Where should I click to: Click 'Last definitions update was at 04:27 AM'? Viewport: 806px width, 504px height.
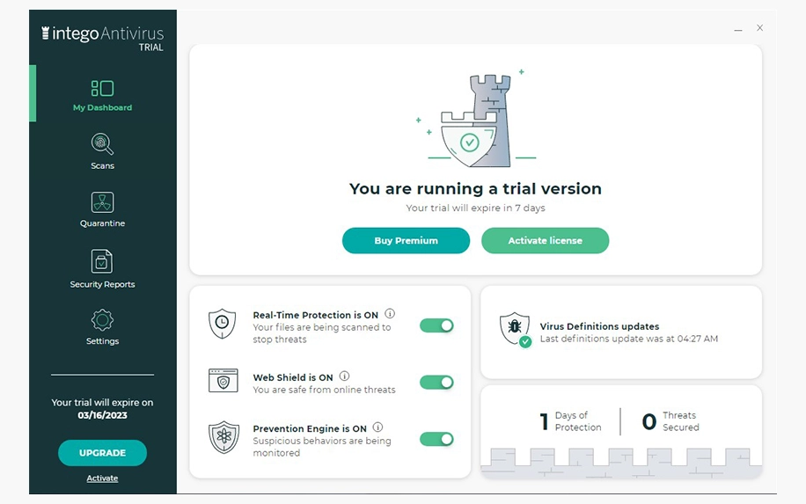(628, 339)
